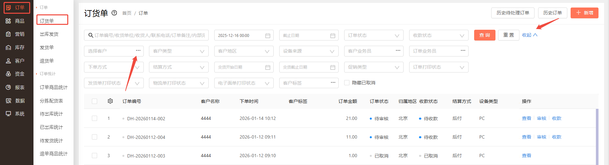Click 收款 for order DH-20260112-004
Screen dimensions: 609x165
[556, 137]
